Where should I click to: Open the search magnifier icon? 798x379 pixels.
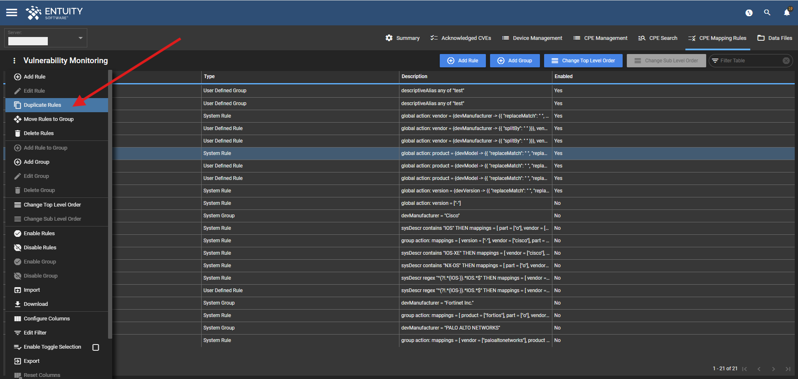767,13
